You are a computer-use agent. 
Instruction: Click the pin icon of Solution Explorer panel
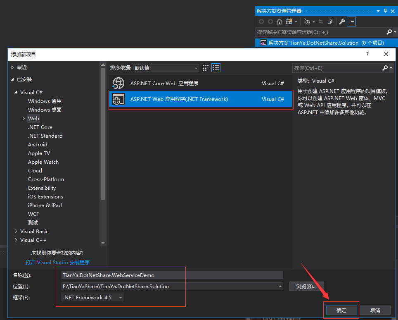tap(385, 11)
